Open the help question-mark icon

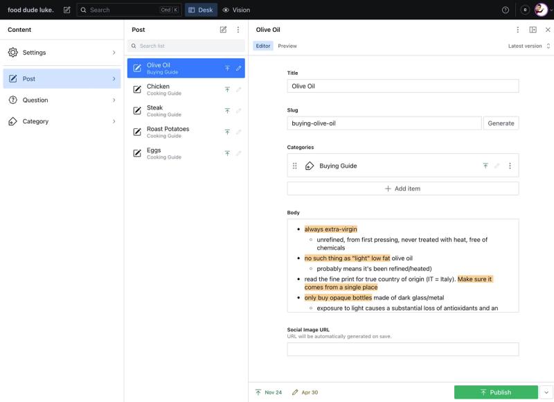coord(506,10)
